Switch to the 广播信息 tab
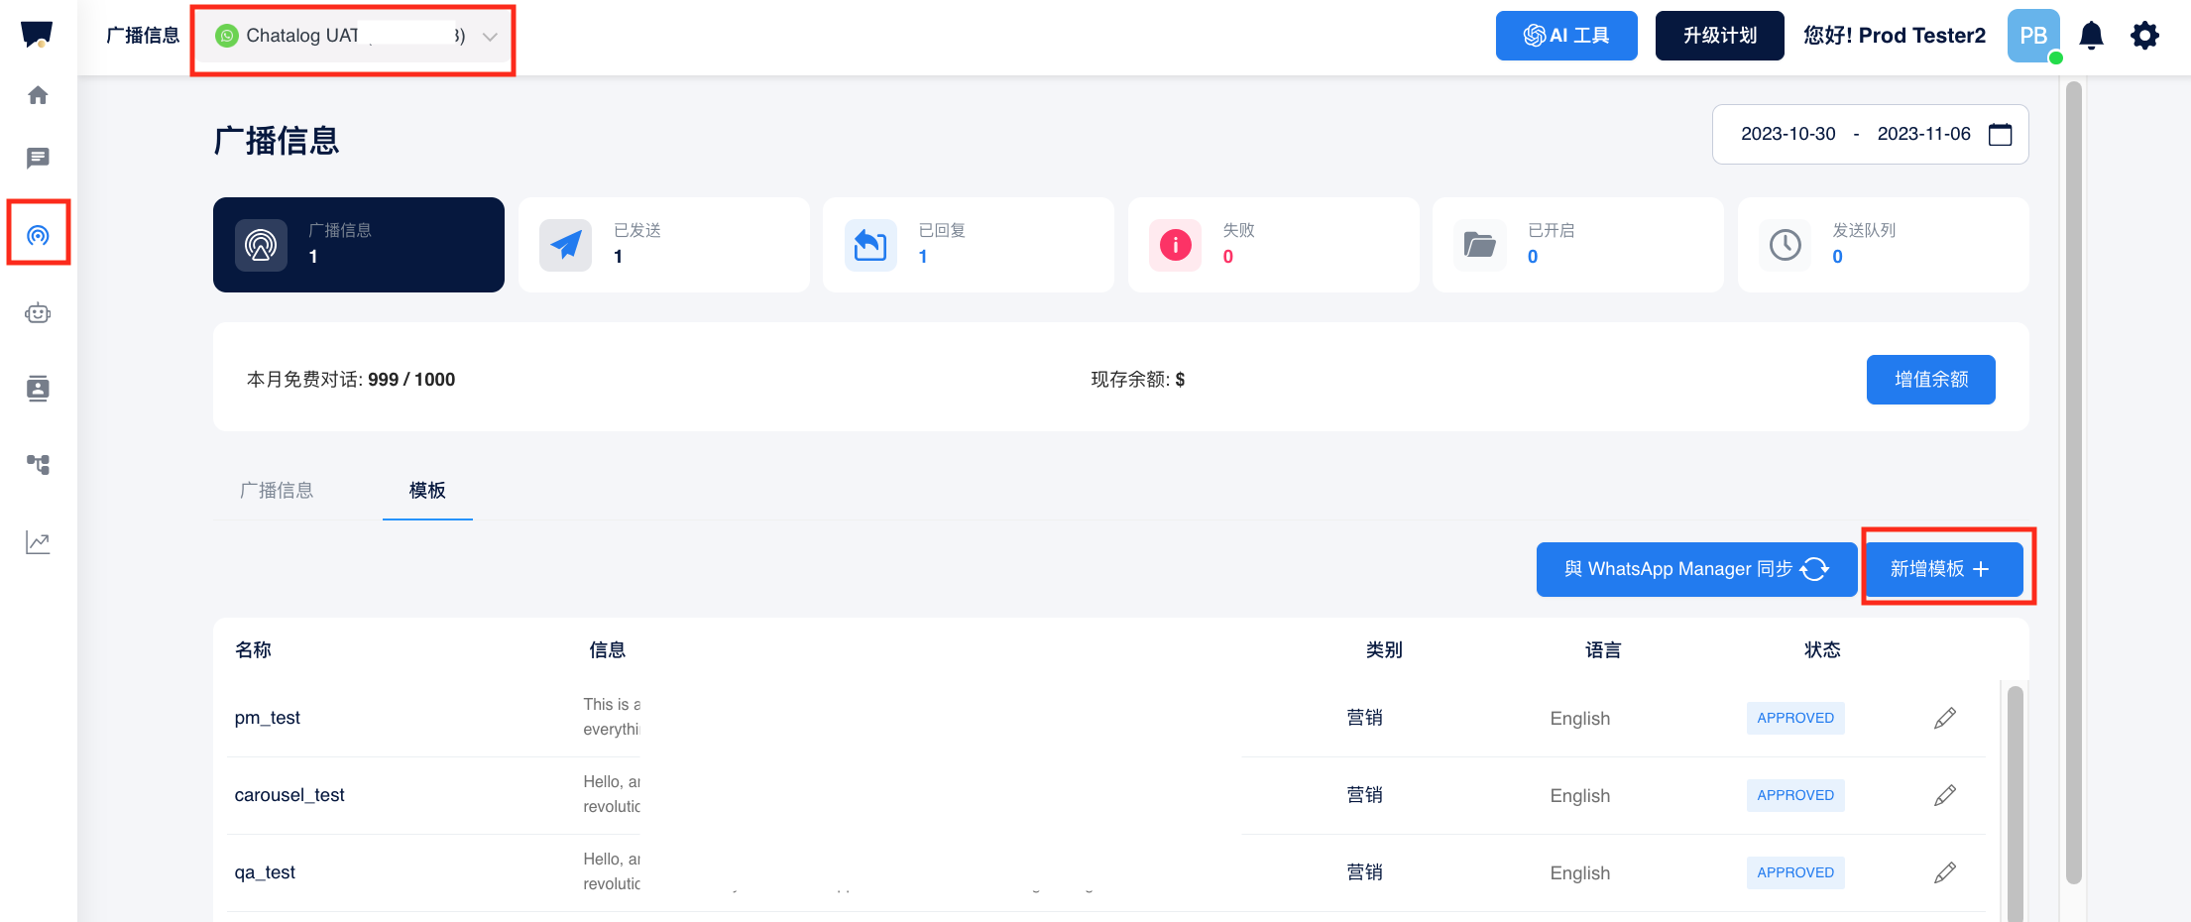 [x=277, y=491]
